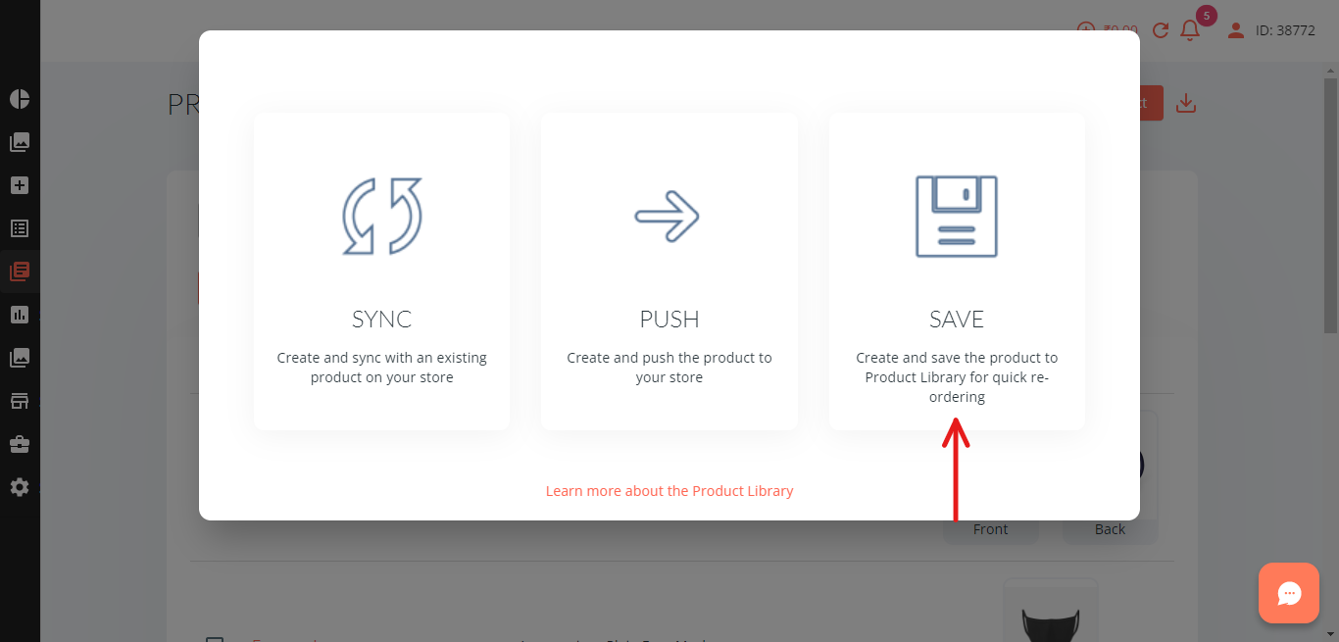Open Learn more about the Product Library
1339x642 pixels.
coord(669,491)
